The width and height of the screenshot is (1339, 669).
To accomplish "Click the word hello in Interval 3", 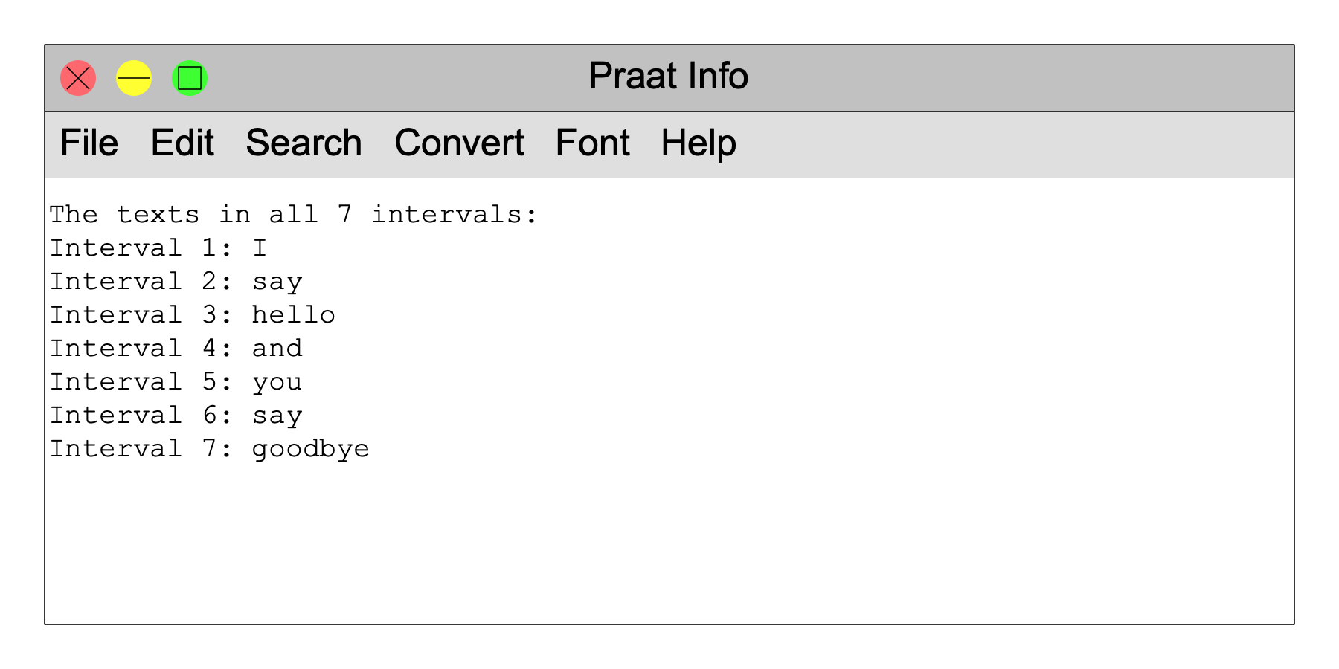I will tap(293, 315).
